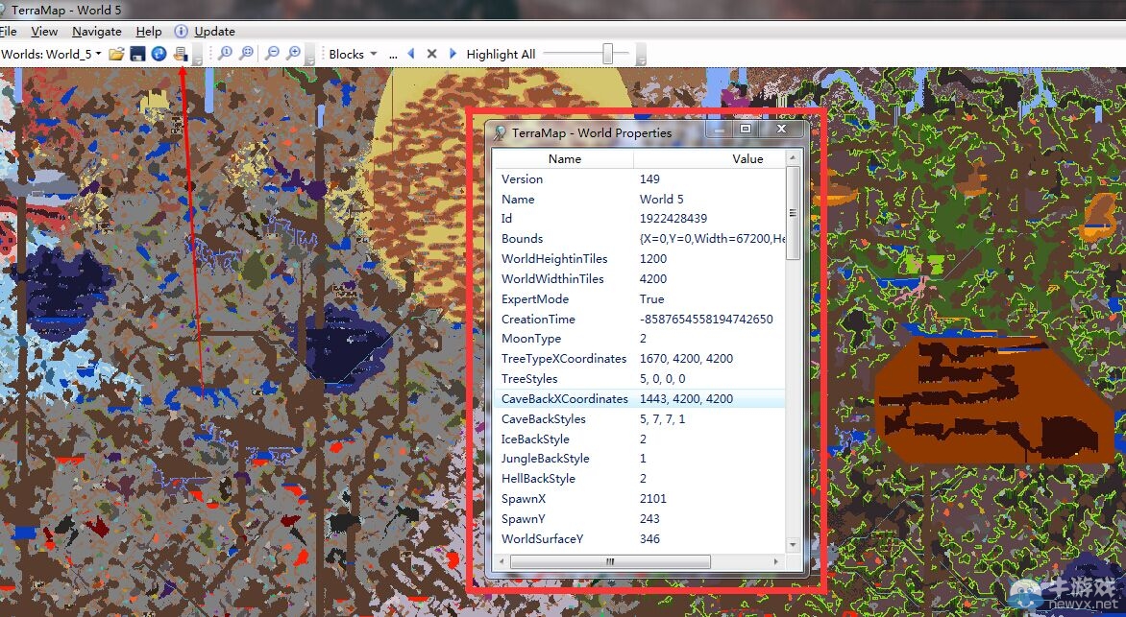
Task: Open a world file via folder icon
Action: [x=116, y=54]
